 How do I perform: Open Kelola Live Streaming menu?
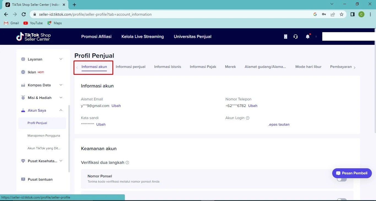point(143,37)
